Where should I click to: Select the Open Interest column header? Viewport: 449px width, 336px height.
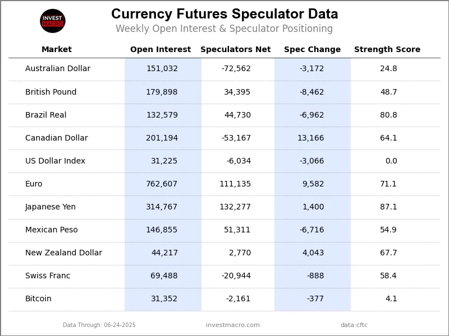point(161,50)
